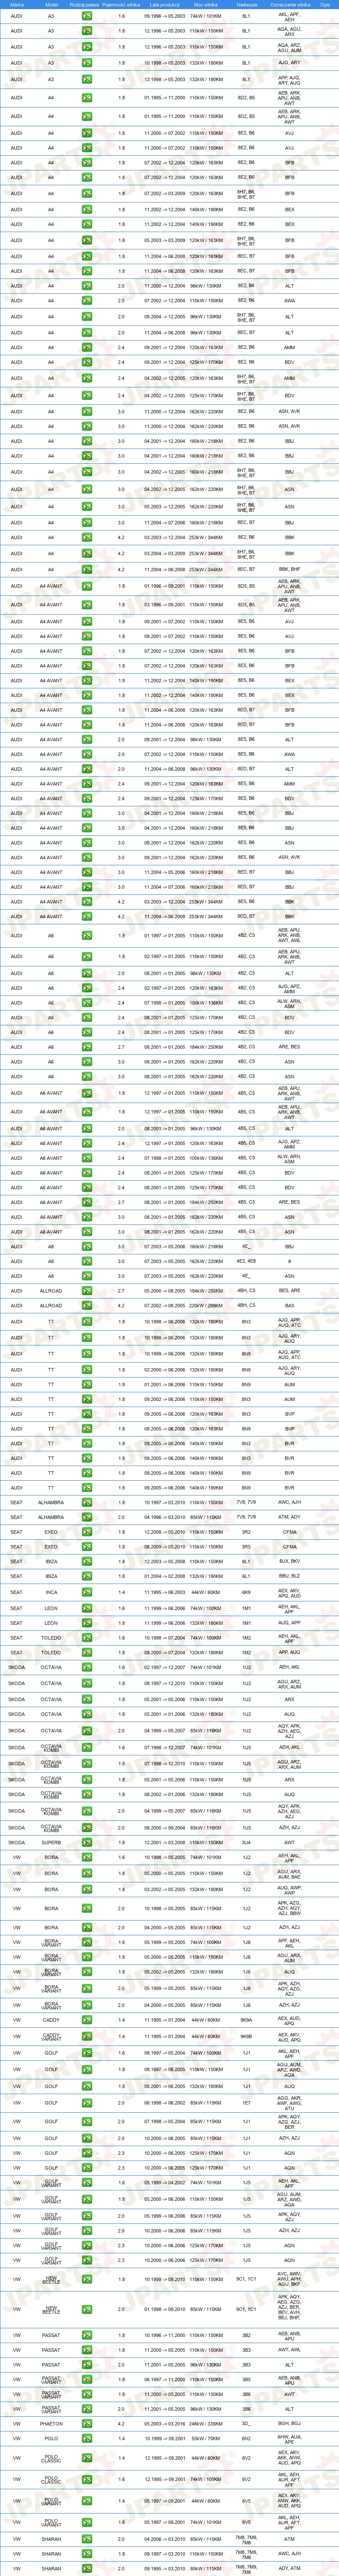Click engine code BBU, BLZ in IBIZA row
This screenshot has height=2576, width=339.
pos(289,1576)
